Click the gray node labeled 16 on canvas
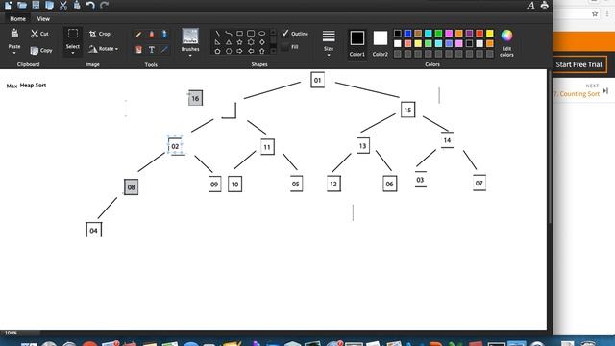Viewport: 615px width, 346px height. pos(195,98)
